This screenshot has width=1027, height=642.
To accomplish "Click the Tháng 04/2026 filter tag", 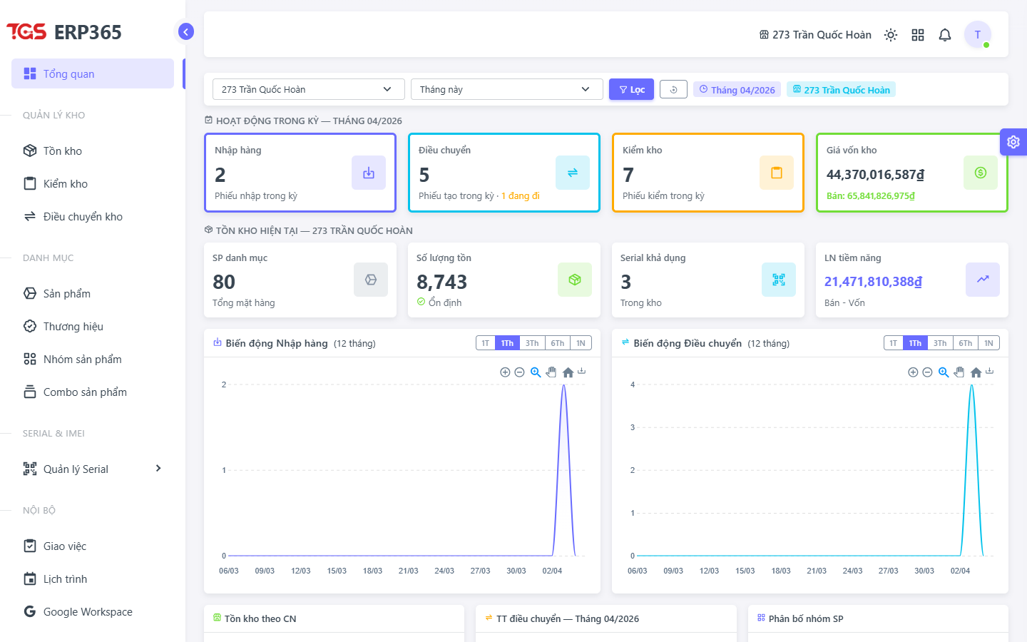I will coord(737,90).
